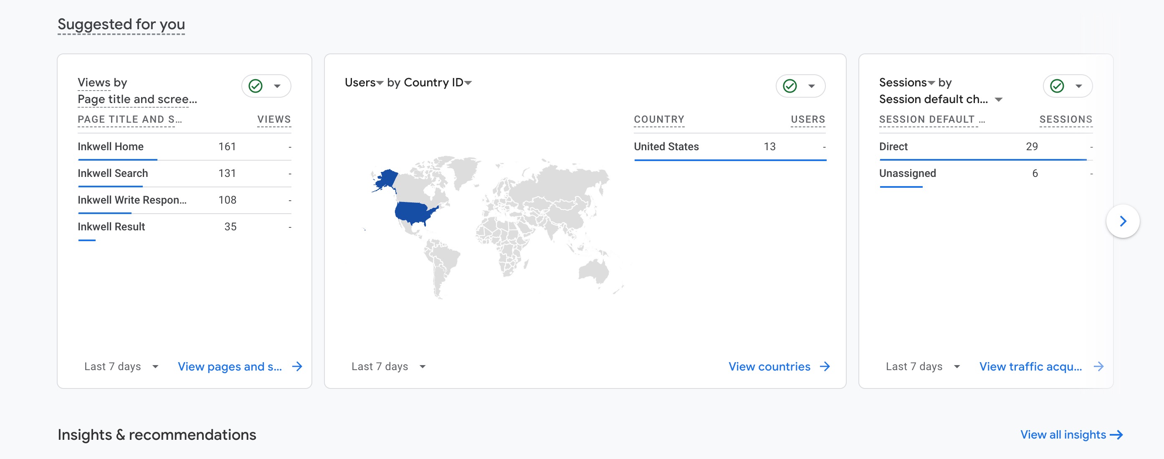Open Last 7 days on Sessions card

(923, 366)
